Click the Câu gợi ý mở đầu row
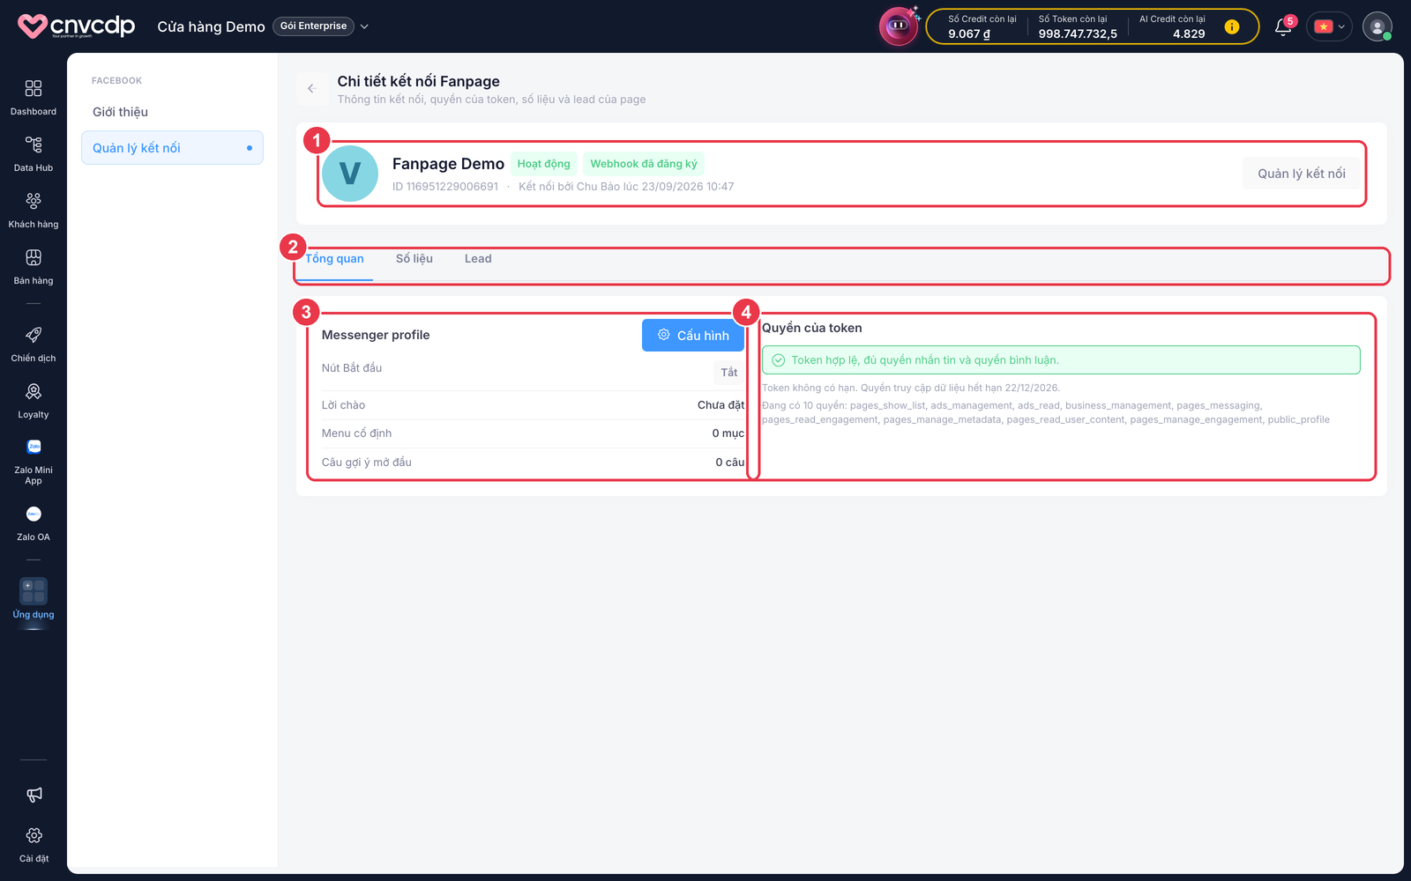This screenshot has height=881, width=1411. coord(533,463)
